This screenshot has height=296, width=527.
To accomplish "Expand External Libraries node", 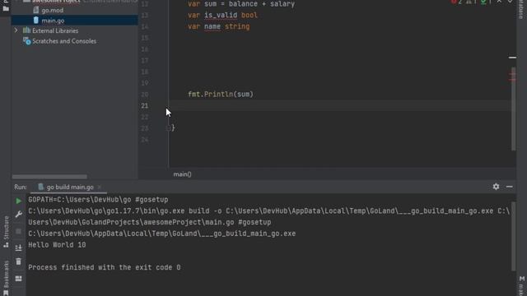I will (x=16, y=30).
